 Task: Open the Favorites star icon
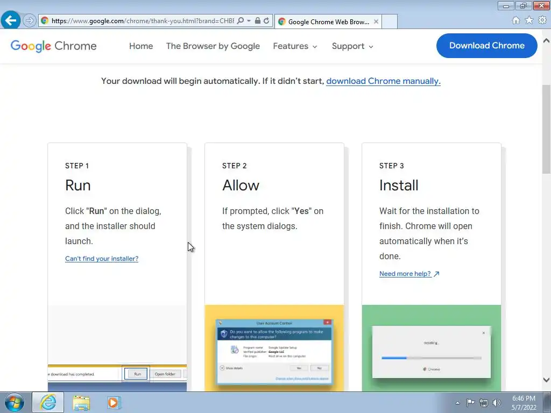coord(529,20)
